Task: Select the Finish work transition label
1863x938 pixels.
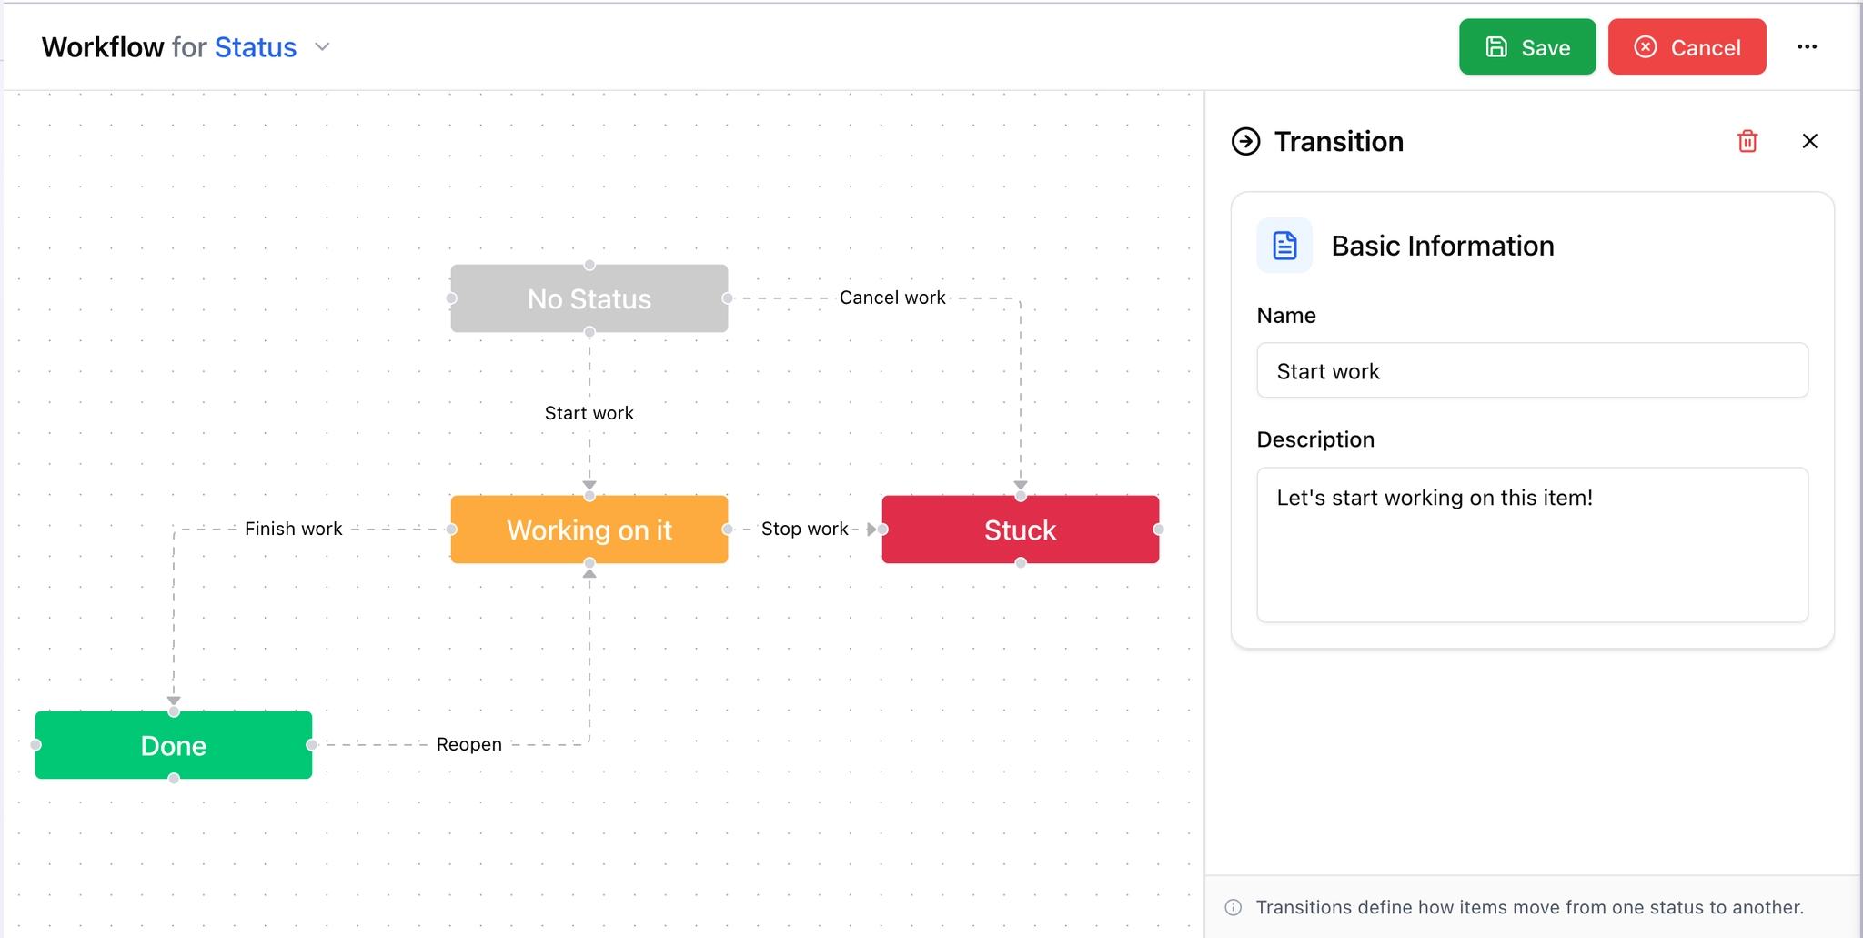Action: point(293,529)
